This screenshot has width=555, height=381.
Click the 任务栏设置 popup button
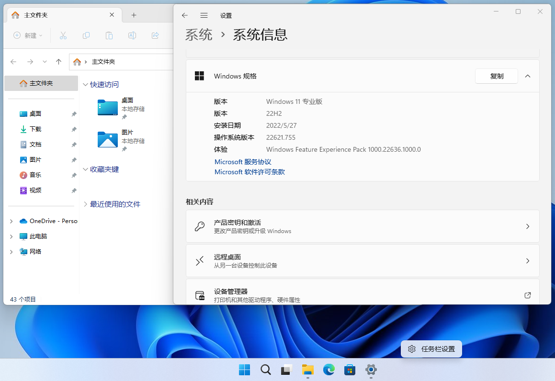(431, 349)
